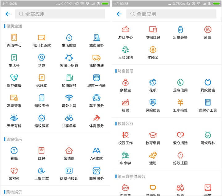This screenshot has height=196, width=222.
Task: Open the 记账本 account book
Action: (x=42, y=78)
